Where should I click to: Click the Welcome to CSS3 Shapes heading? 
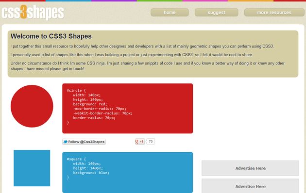(x=51, y=36)
